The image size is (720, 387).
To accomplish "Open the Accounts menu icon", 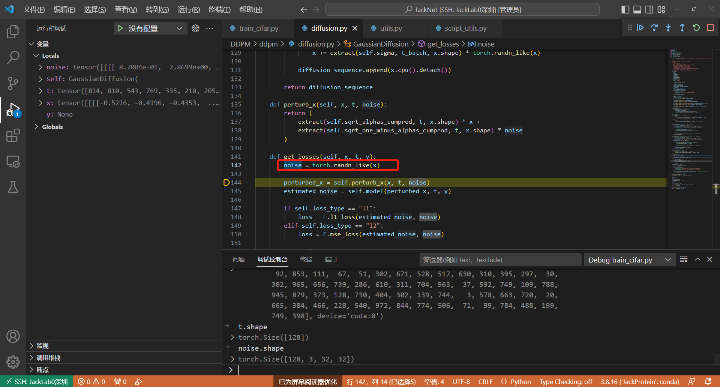I will (13, 336).
